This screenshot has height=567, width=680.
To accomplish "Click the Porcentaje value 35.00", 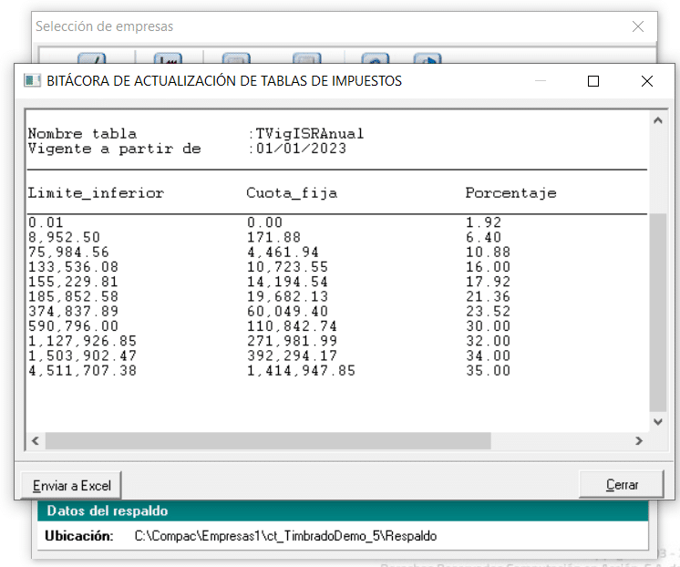I will (x=488, y=370).
